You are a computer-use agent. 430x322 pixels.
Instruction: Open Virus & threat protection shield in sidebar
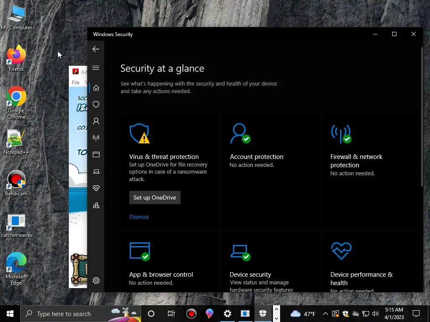(96, 104)
